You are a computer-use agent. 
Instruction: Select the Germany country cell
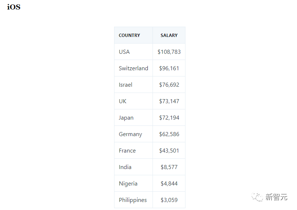click(x=130, y=134)
